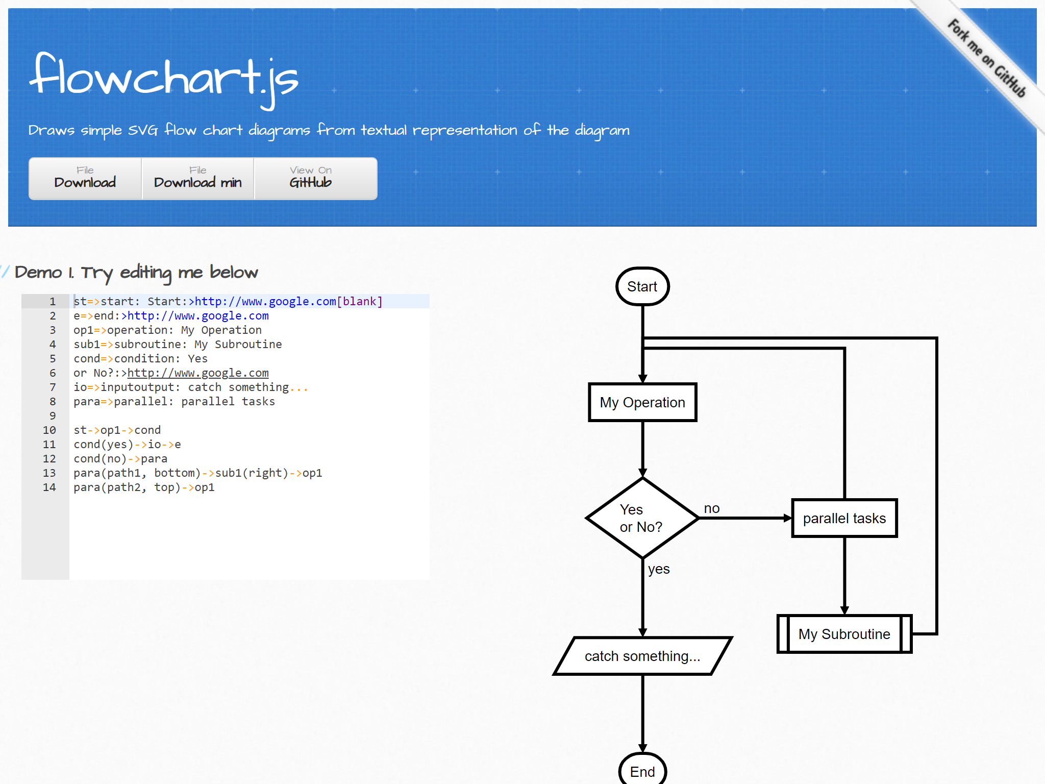Click the File Download button
Viewport: 1045px width, 784px height.
tap(85, 178)
